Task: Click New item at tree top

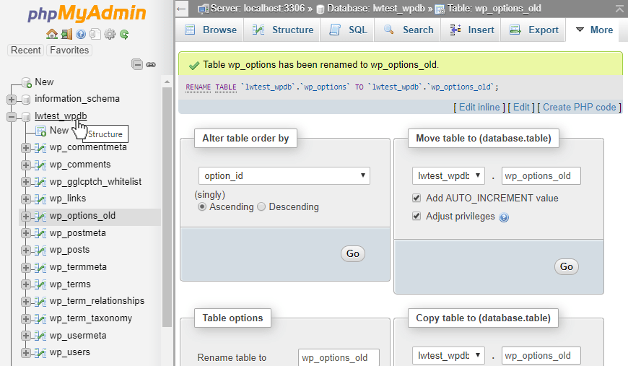Action: pos(44,82)
